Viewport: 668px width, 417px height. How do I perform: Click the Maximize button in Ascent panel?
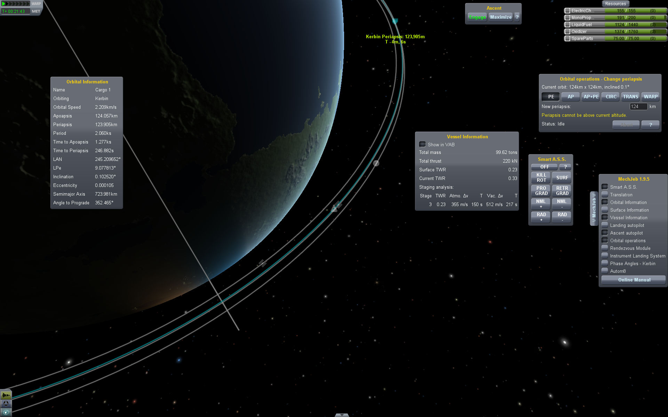[501, 17]
